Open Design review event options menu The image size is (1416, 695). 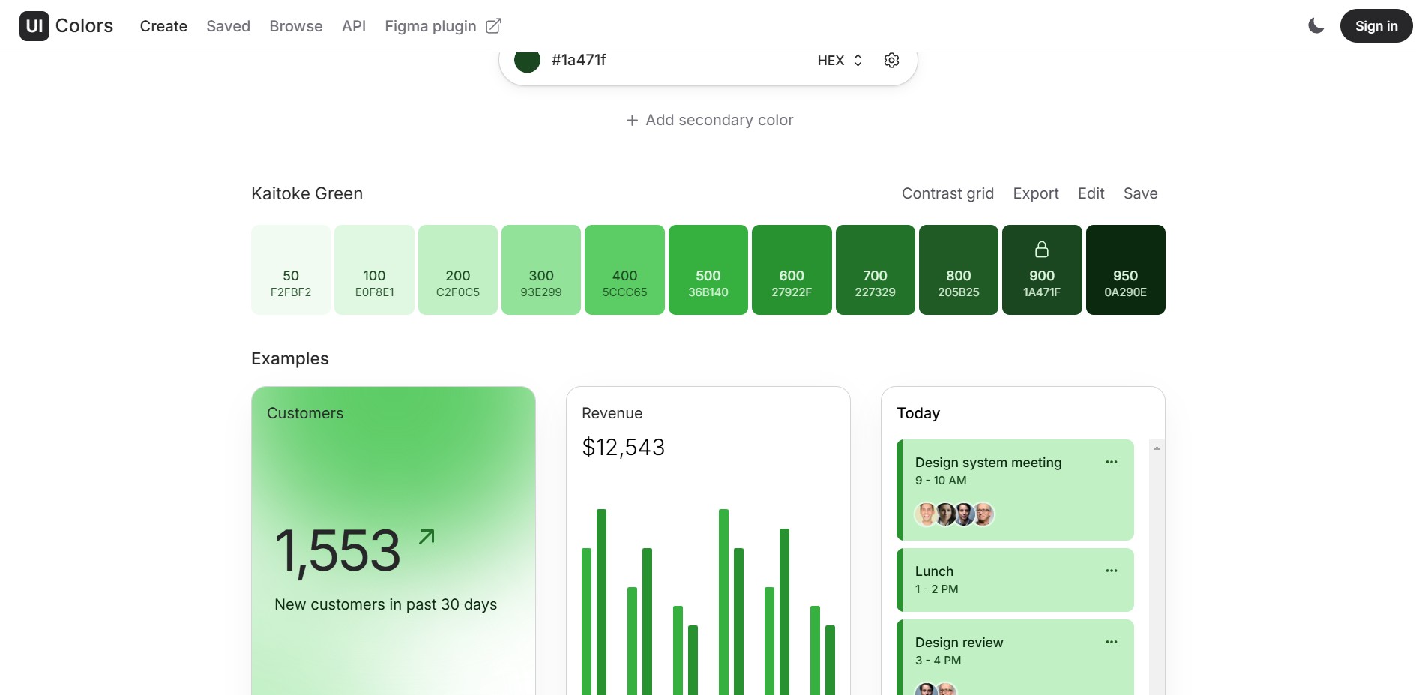click(1111, 642)
